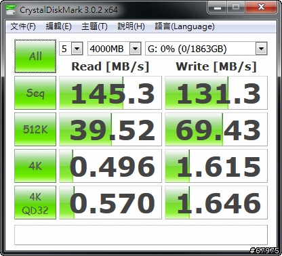
Task: Start the 512K benchmark test
Action: pos(35,129)
